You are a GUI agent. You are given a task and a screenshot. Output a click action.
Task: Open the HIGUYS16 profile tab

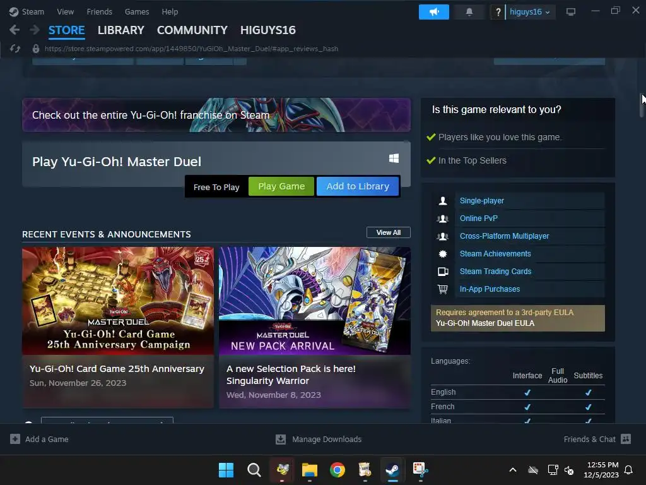(x=267, y=30)
